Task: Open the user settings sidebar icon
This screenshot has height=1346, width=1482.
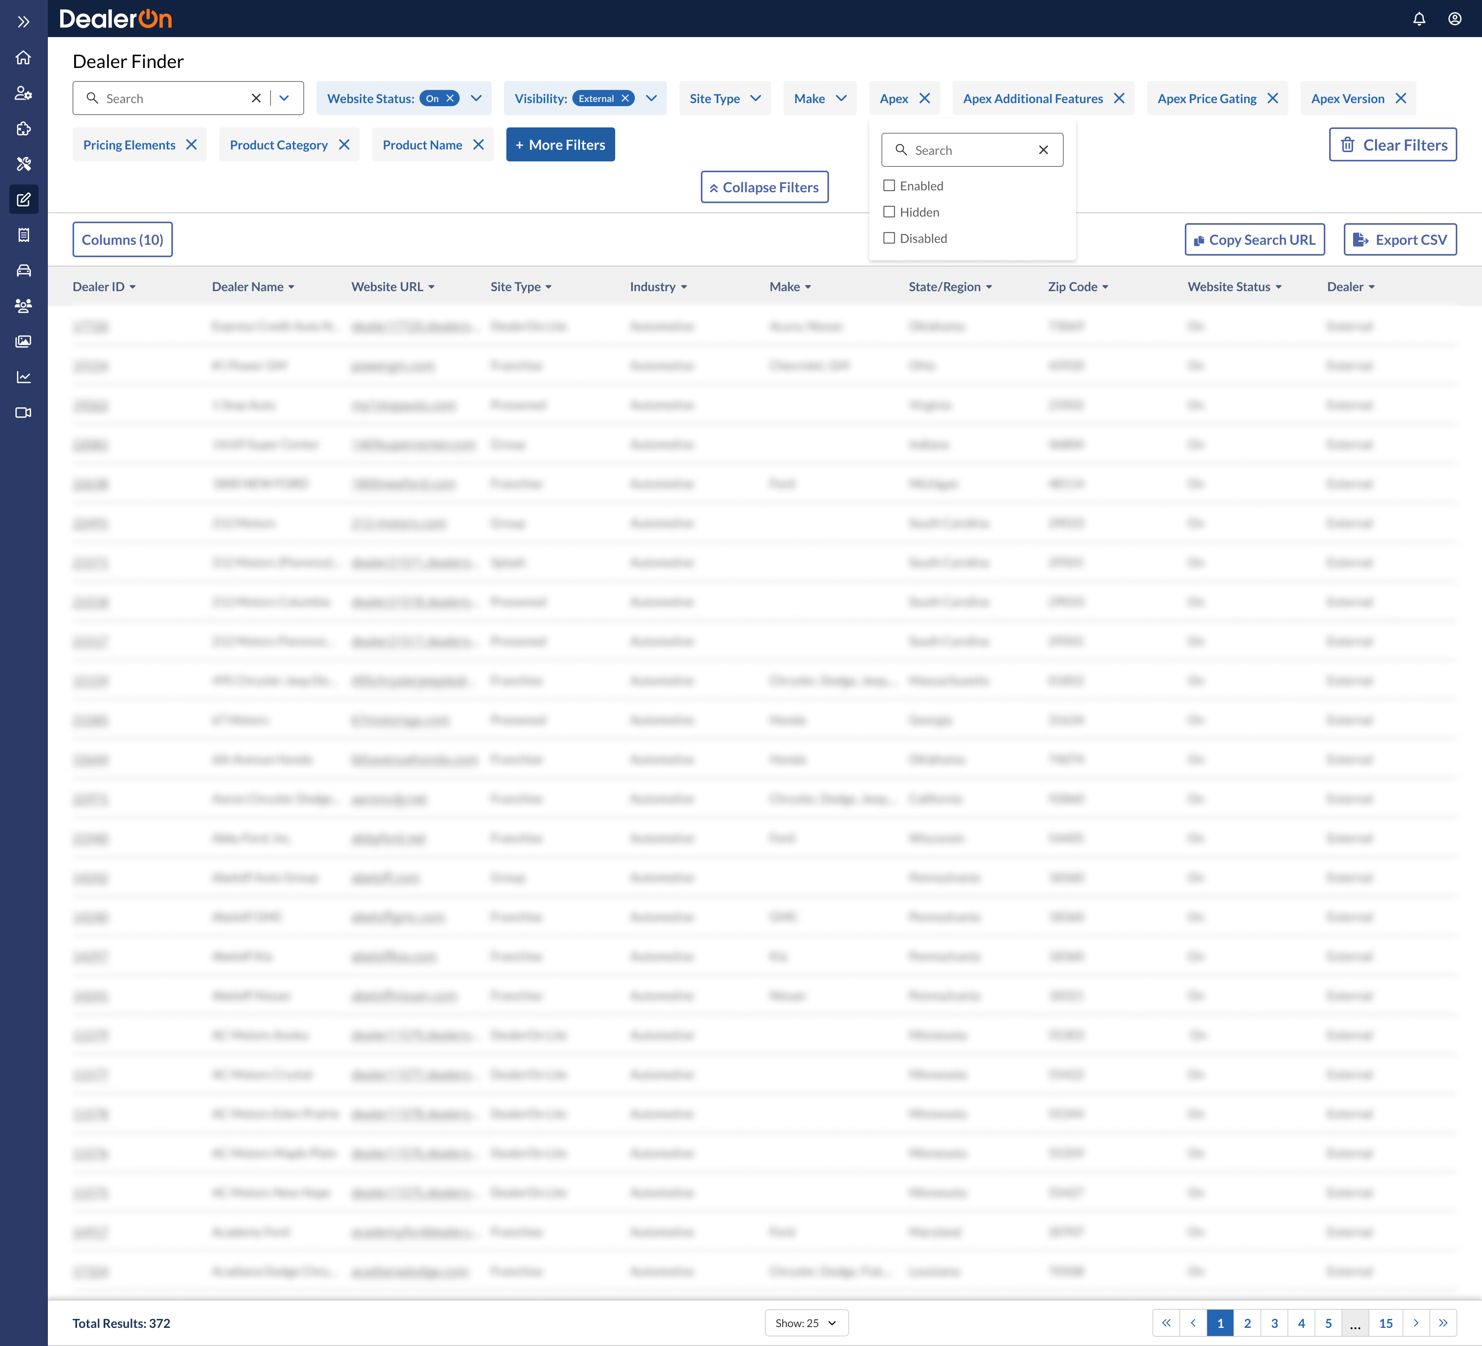Action: click(x=24, y=93)
